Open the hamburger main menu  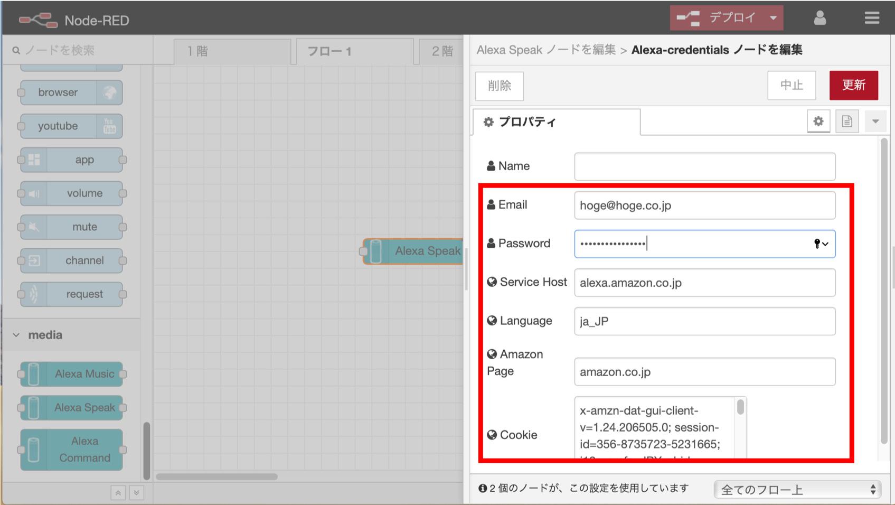tap(872, 18)
